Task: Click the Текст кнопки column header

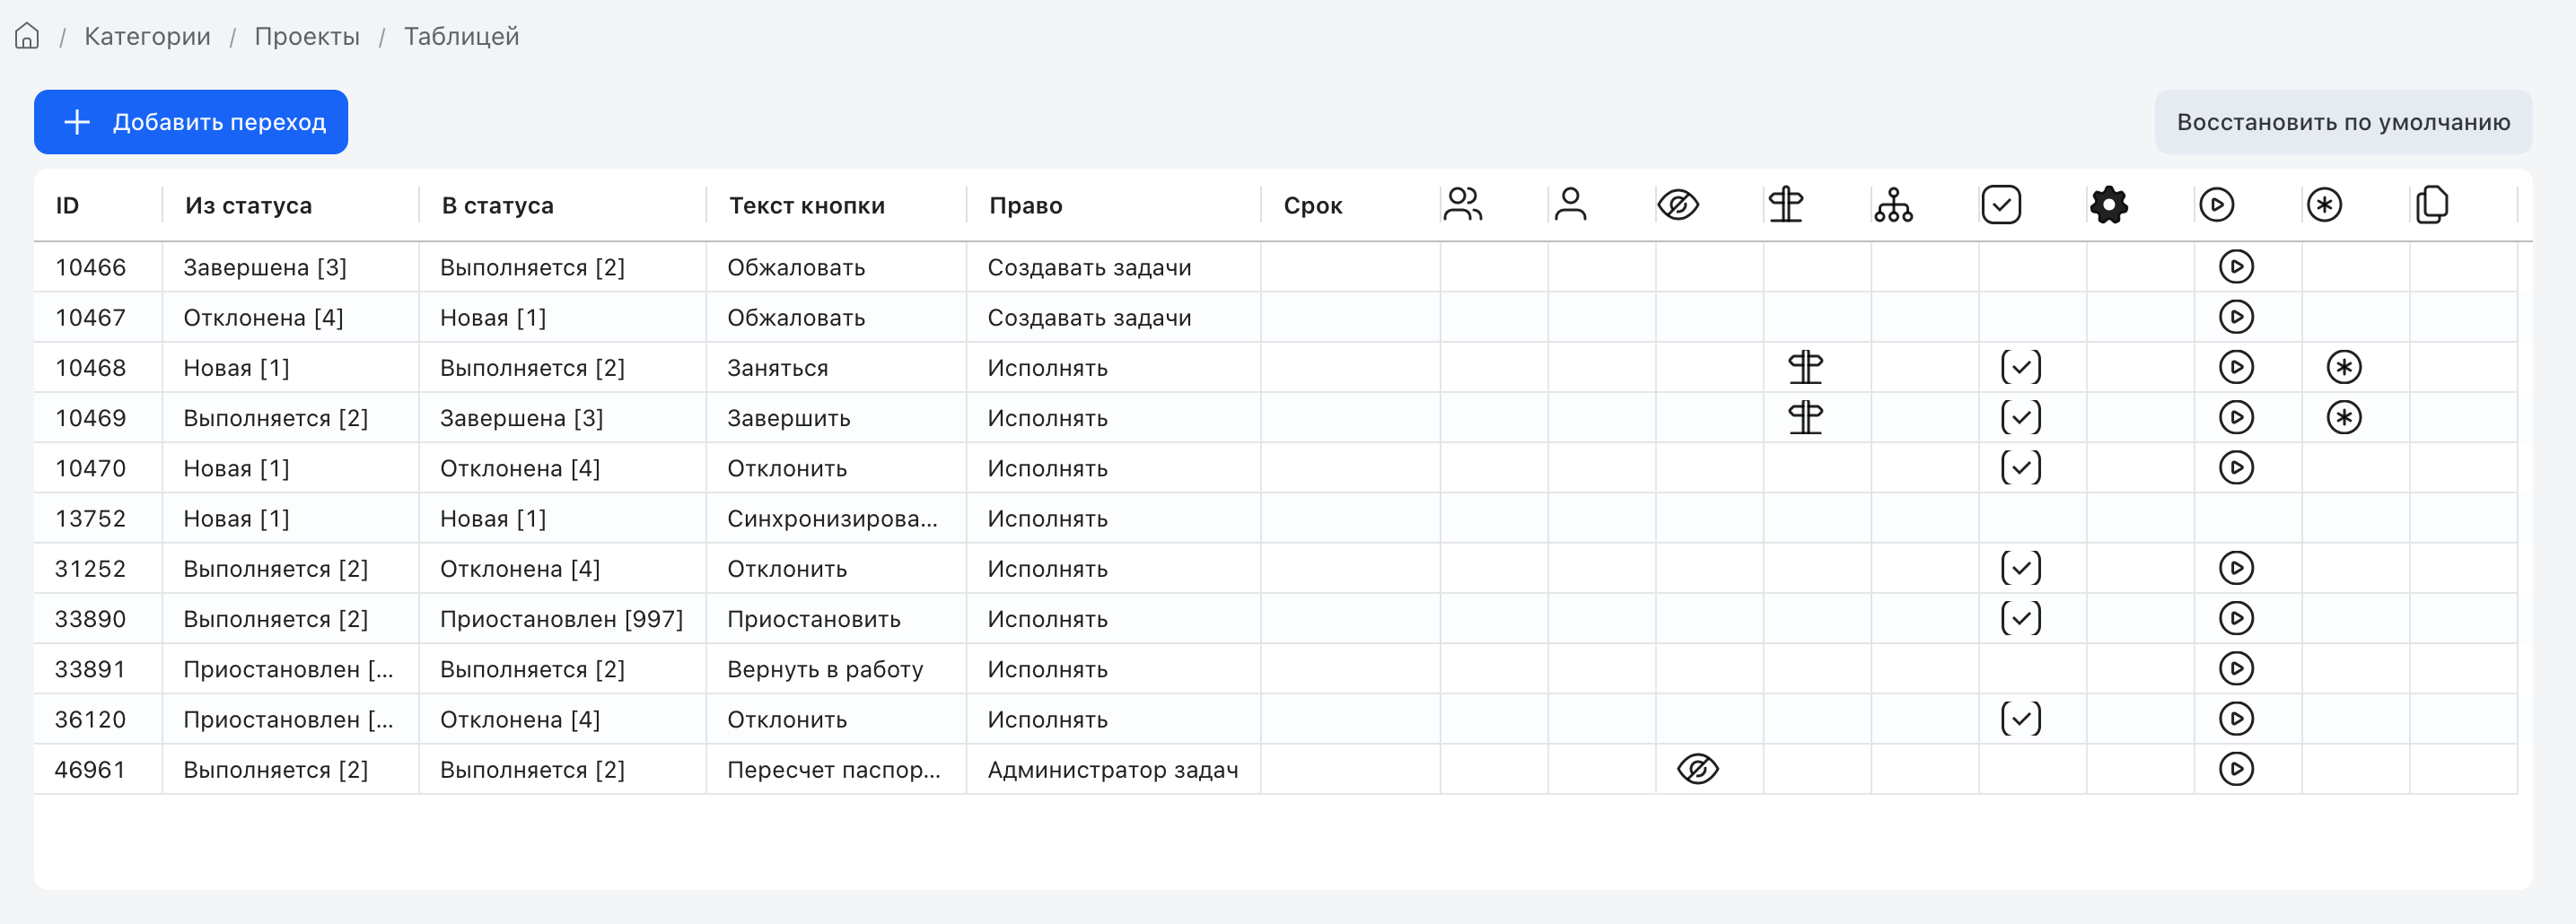Action: point(806,206)
